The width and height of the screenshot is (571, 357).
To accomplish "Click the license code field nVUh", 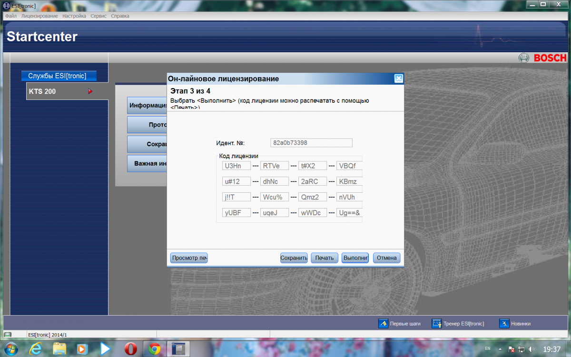I will (x=350, y=197).
